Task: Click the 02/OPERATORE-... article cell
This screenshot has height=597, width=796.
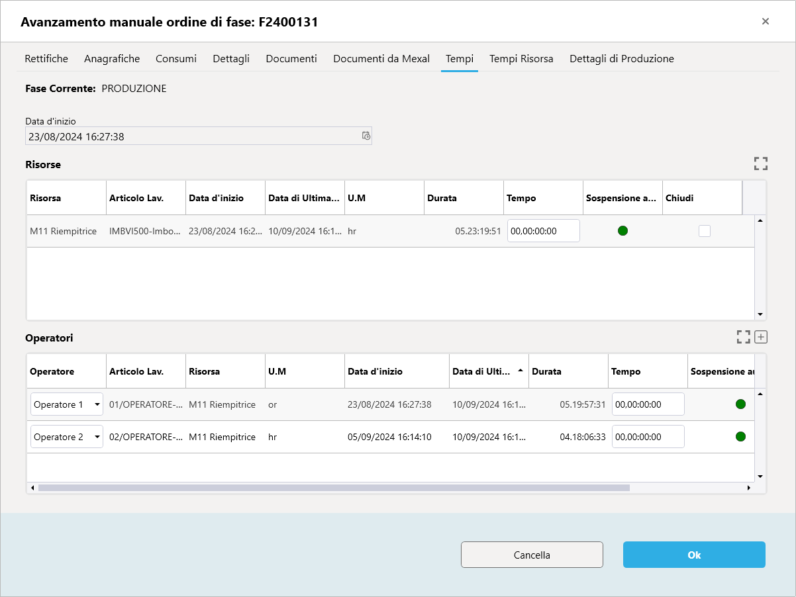Action: [146, 437]
